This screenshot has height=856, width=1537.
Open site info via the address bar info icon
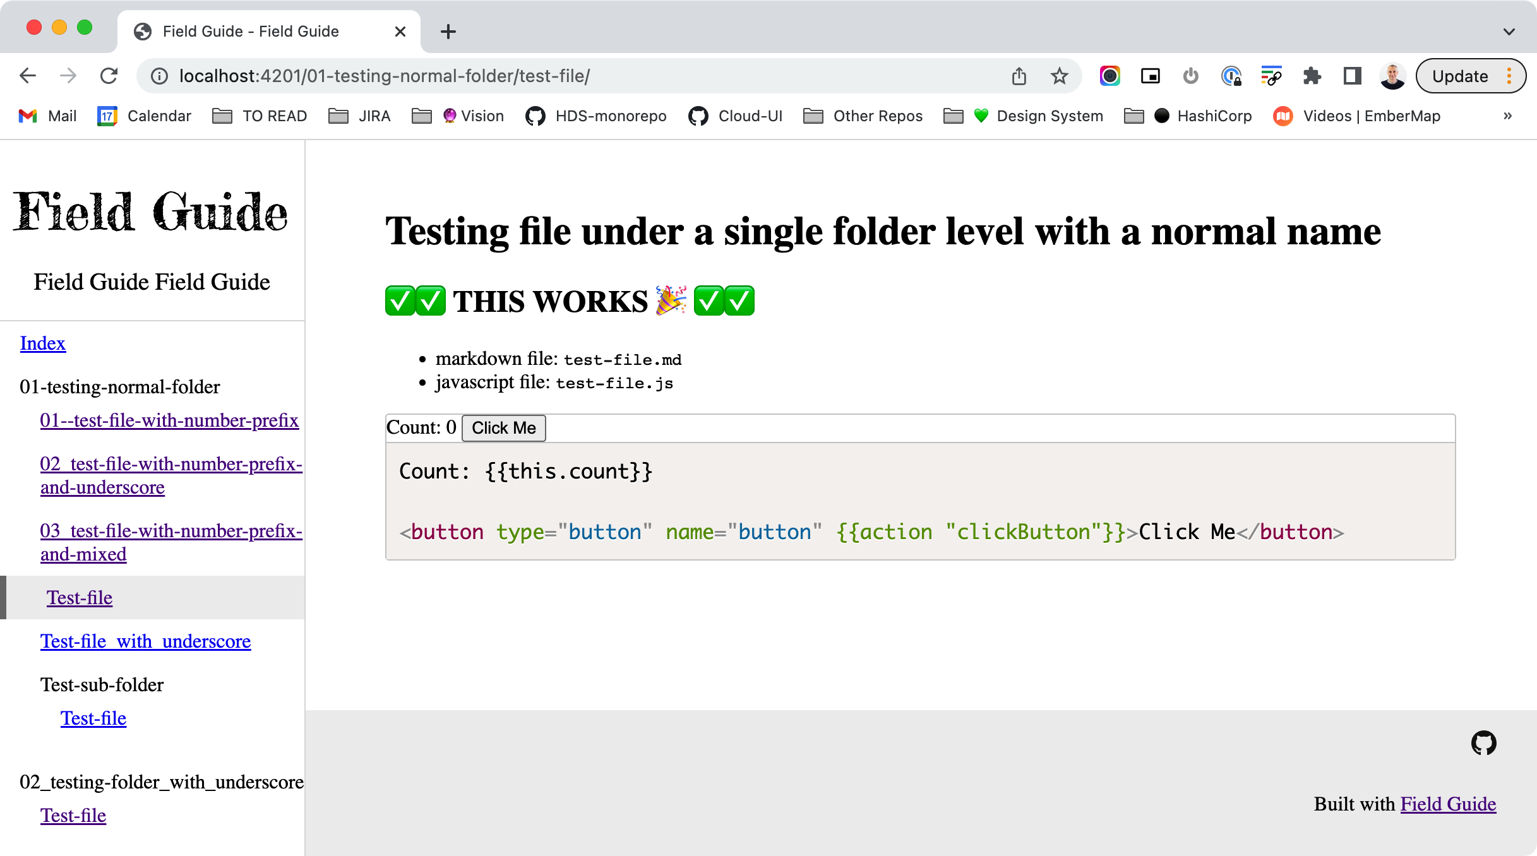pyautogui.click(x=158, y=76)
